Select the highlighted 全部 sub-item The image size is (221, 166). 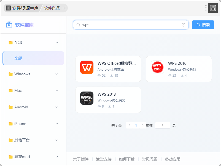[x=33, y=58]
